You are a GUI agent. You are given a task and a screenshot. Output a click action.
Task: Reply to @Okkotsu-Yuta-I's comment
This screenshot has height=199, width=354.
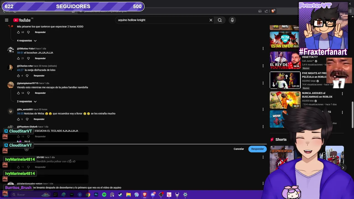pyautogui.click(x=40, y=58)
